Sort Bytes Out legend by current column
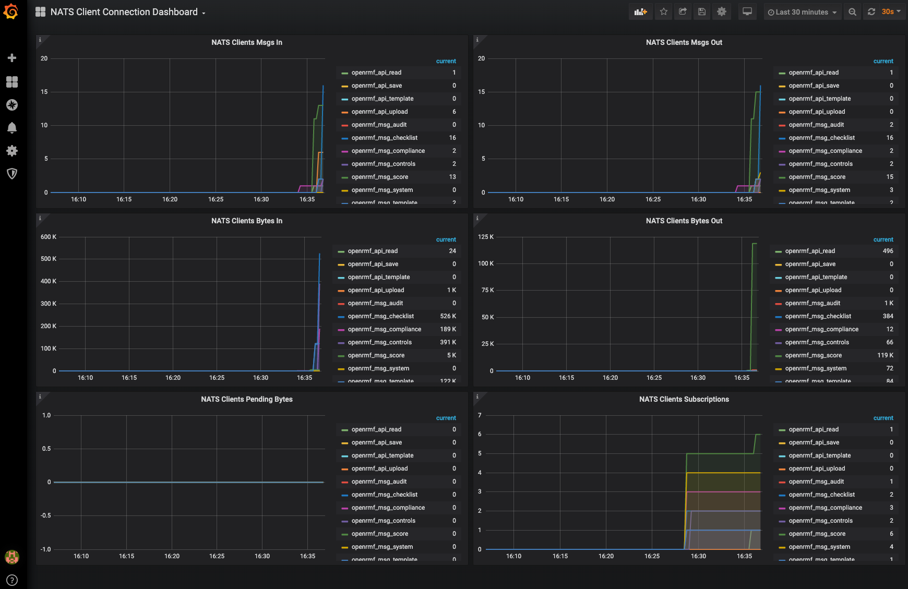908x589 pixels. pos(883,239)
